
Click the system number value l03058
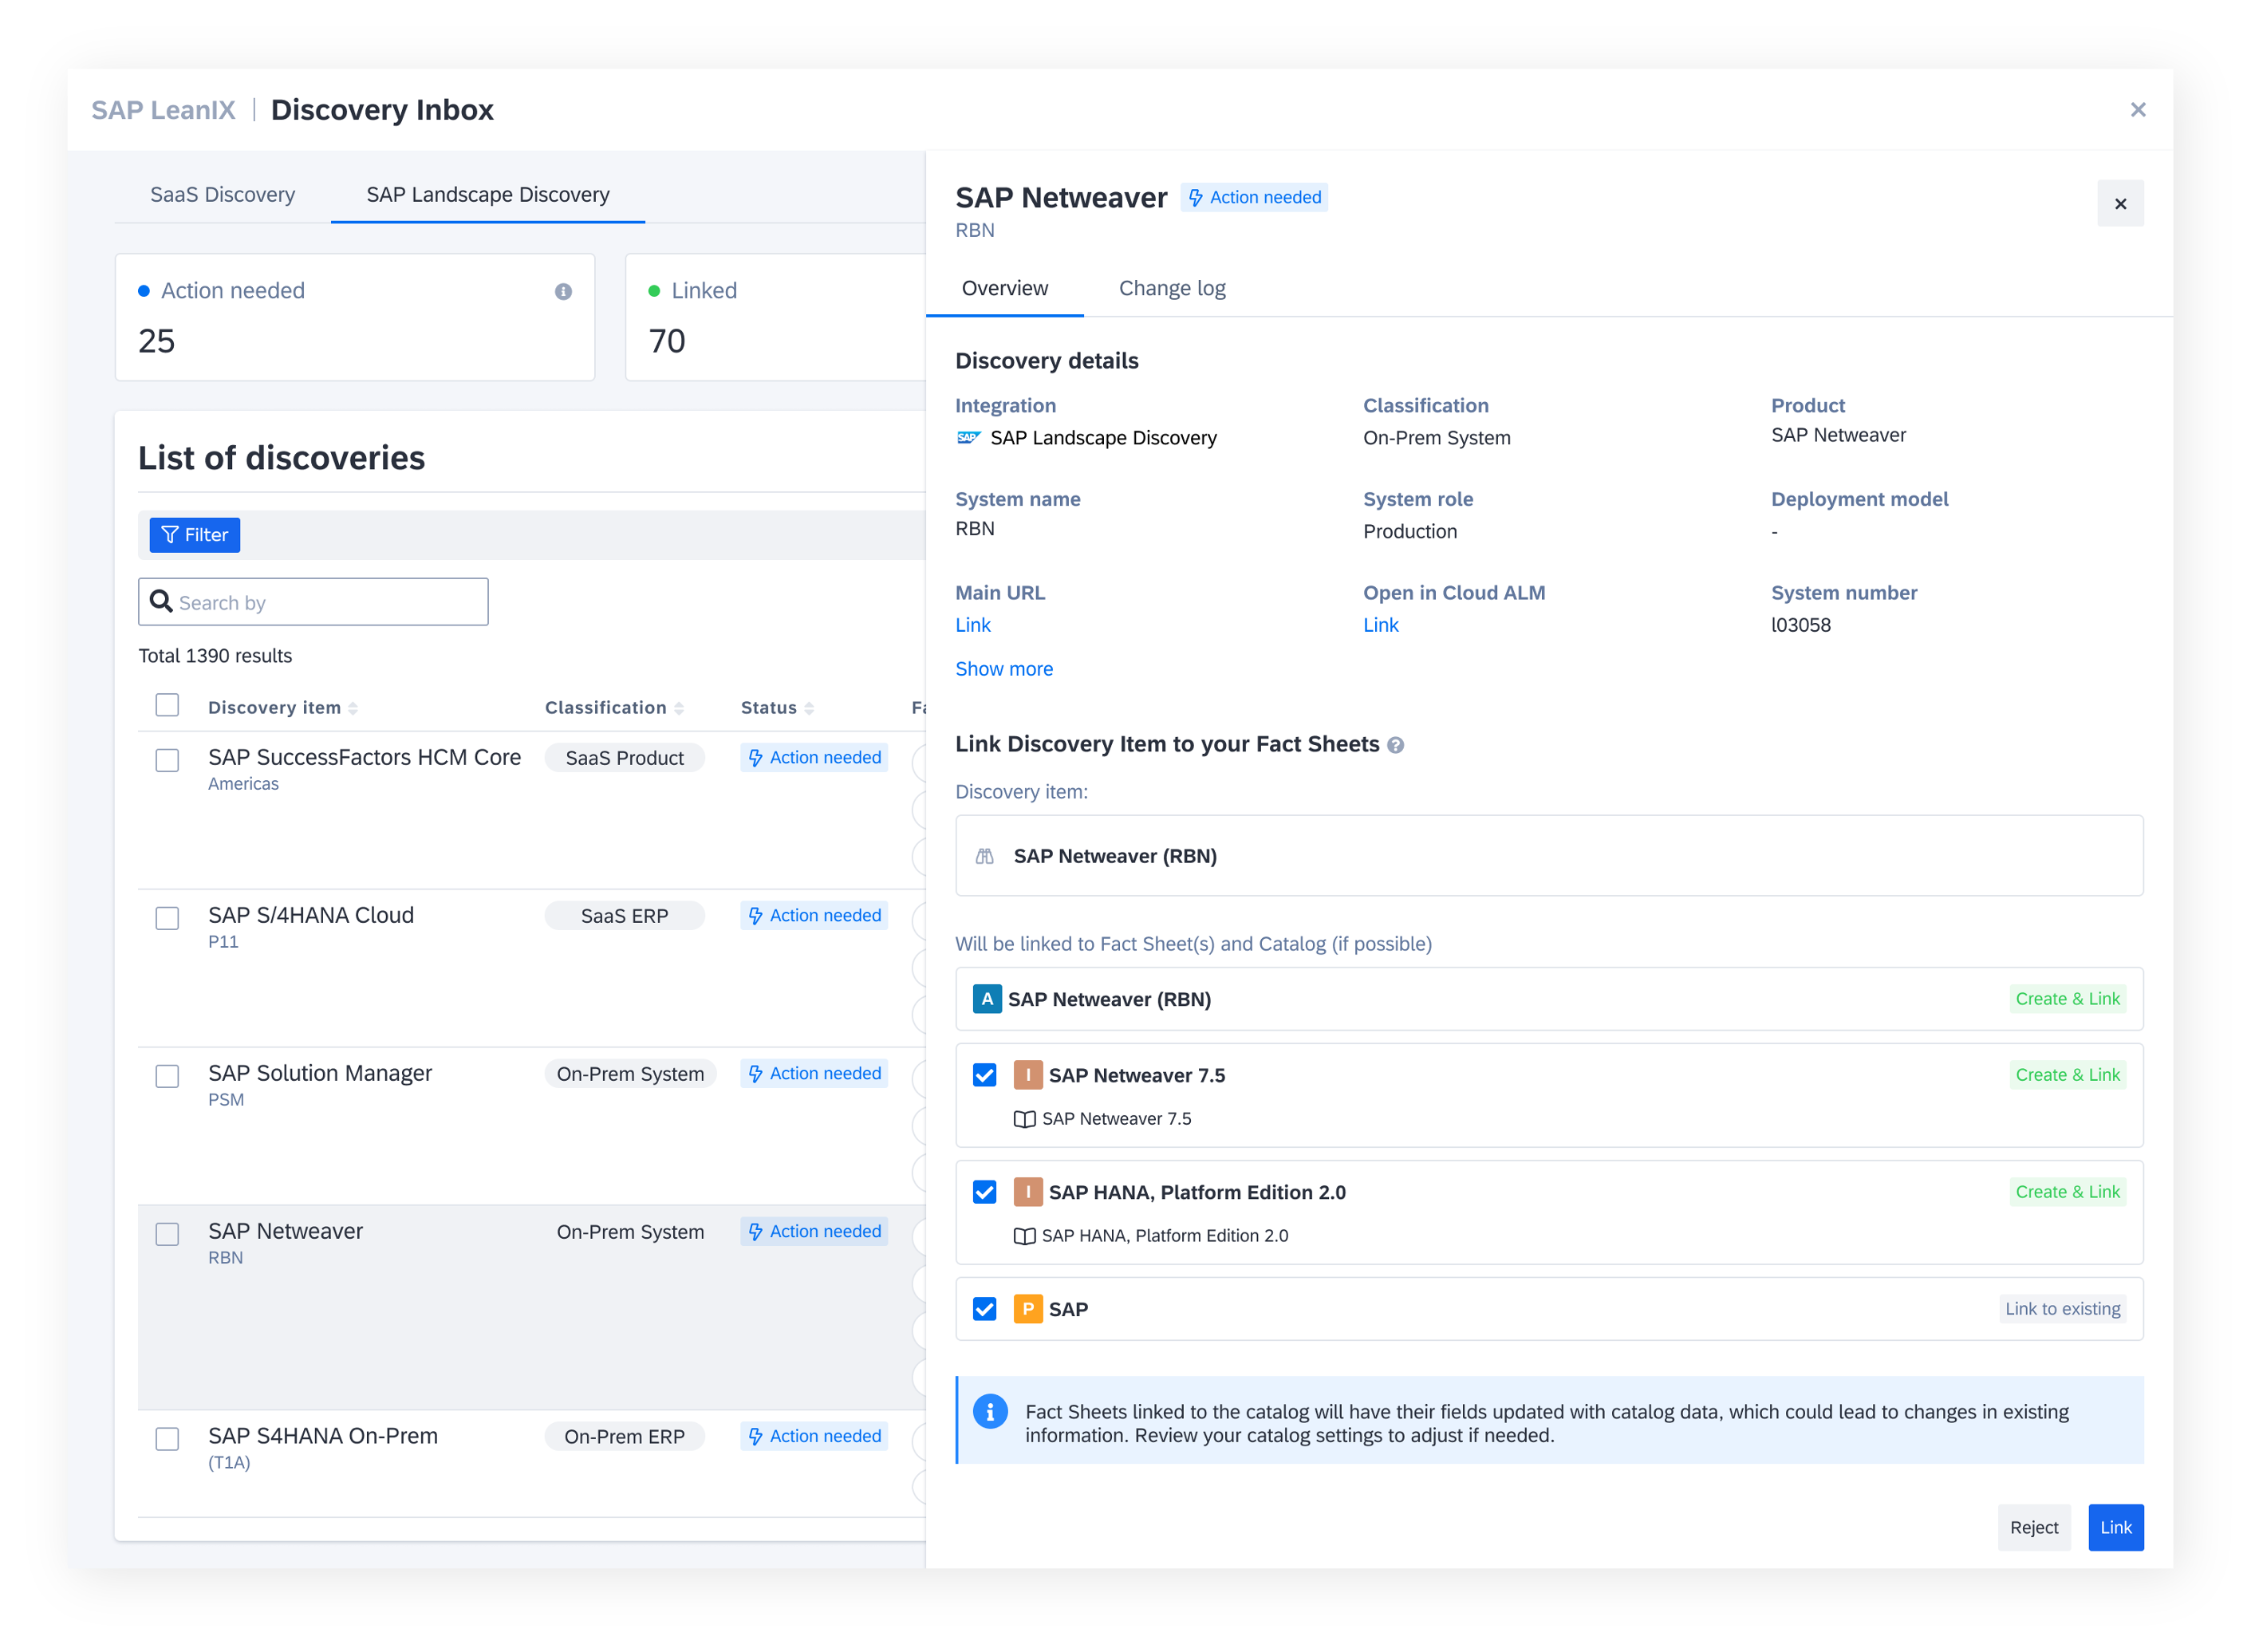1800,625
